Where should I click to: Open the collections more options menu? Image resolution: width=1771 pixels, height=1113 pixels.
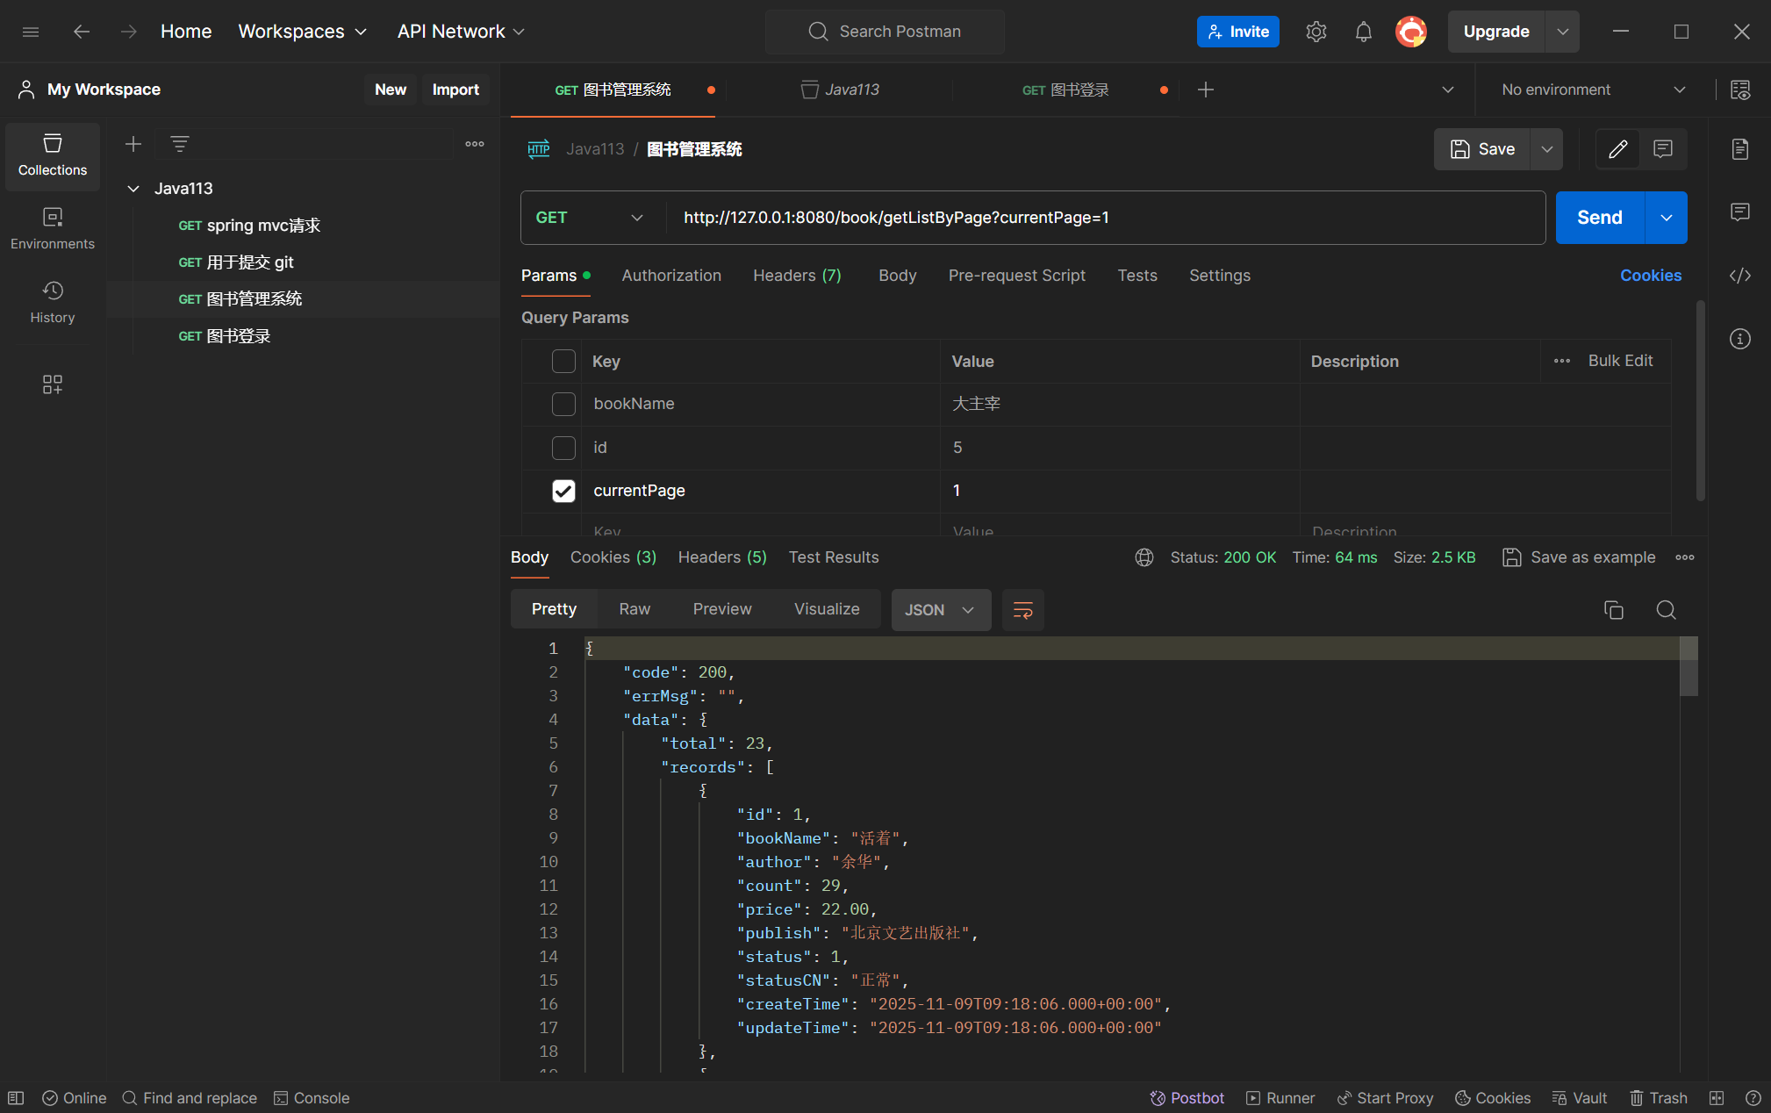pos(475,144)
